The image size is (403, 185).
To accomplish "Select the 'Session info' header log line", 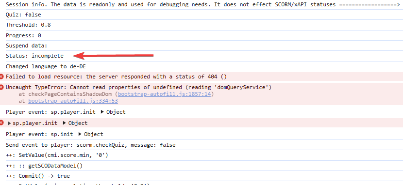I will coord(203,4).
